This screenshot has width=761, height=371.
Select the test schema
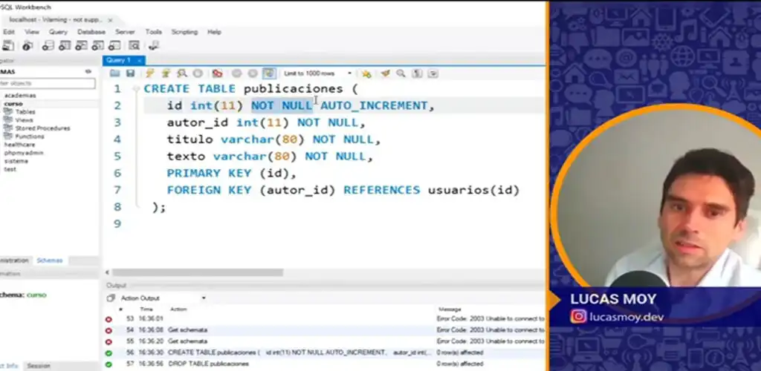10,169
